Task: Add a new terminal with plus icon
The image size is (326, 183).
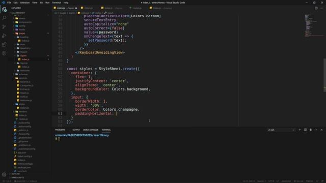Action: [x=300, y=130]
